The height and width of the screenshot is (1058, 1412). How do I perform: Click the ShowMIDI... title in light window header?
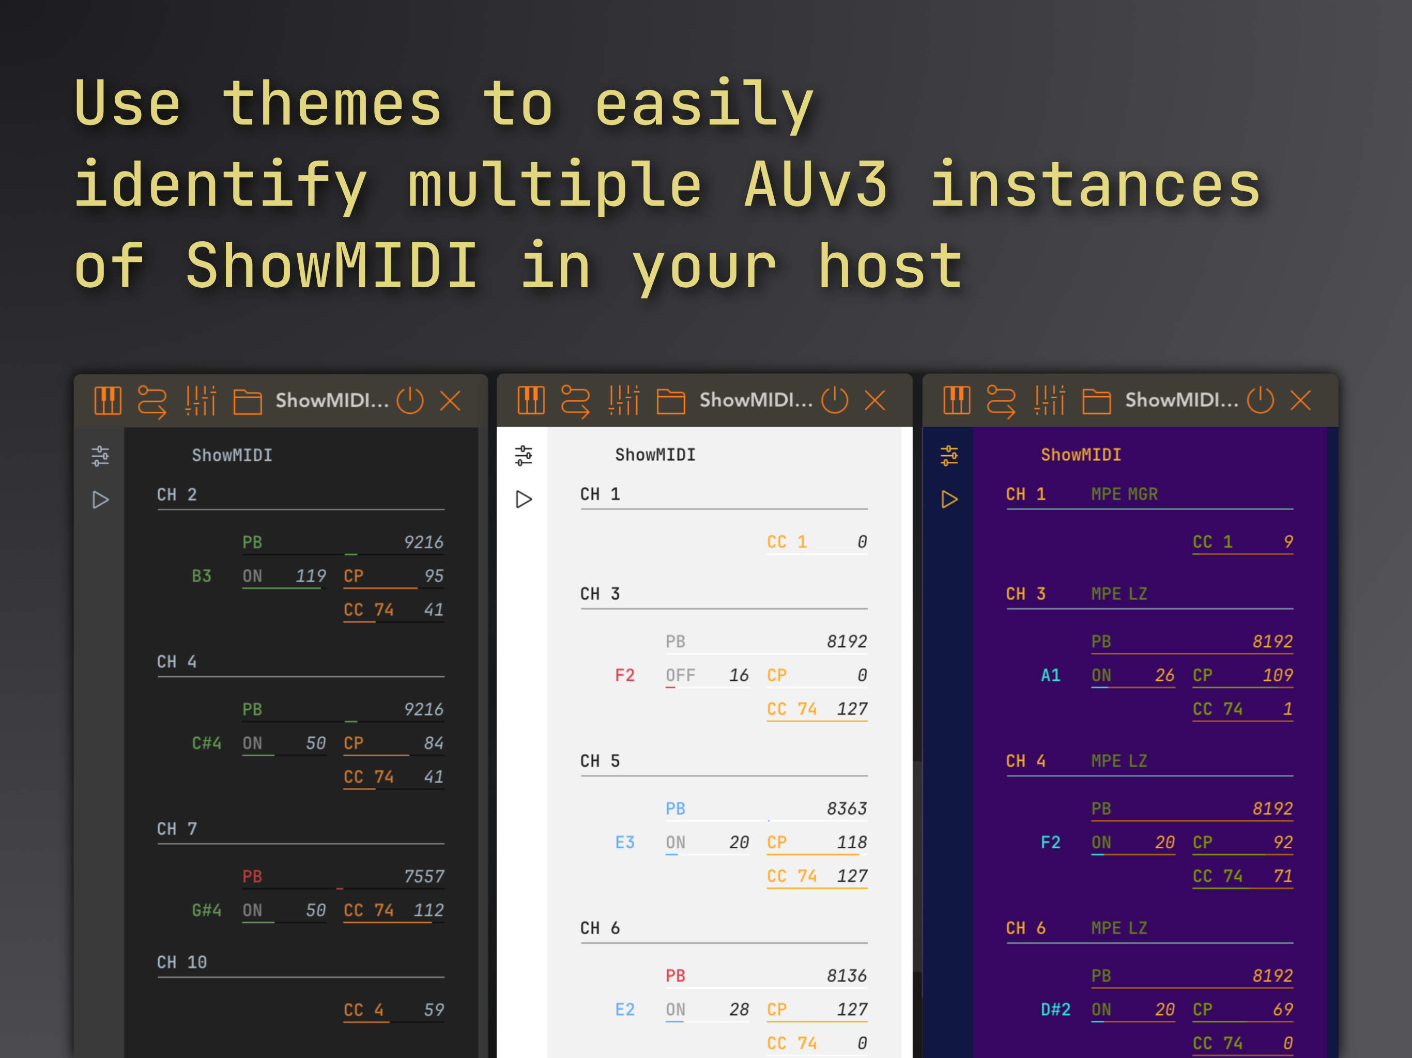coord(756,400)
